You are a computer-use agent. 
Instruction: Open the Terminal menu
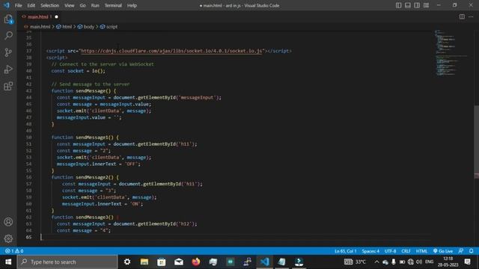(113, 5)
